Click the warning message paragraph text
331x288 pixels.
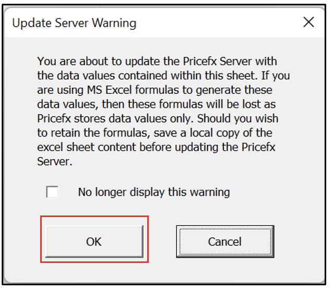(163, 111)
